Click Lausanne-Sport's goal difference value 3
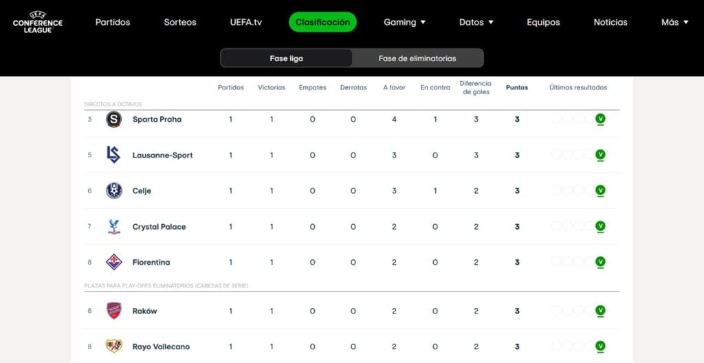 coord(476,155)
